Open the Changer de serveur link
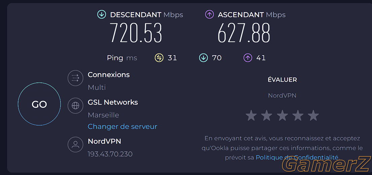Screen dimensions: 372x175 click(122, 127)
